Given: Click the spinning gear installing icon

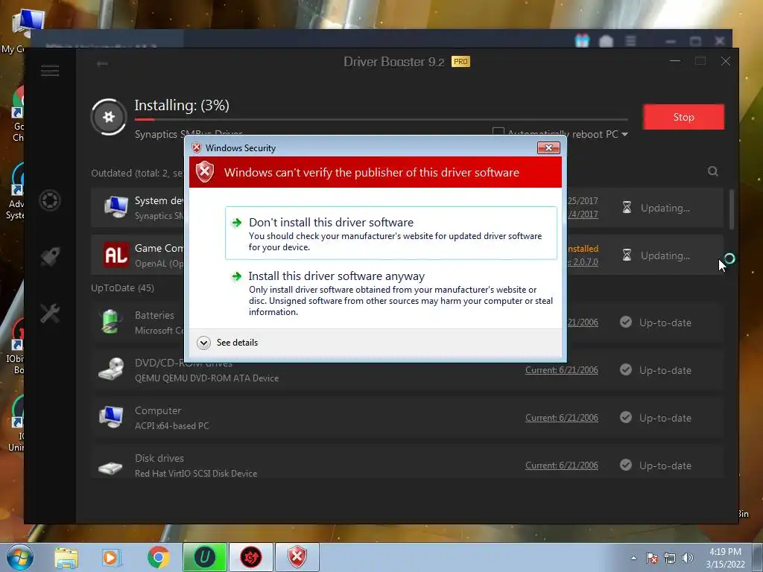Looking at the screenshot, I should click(109, 117).
